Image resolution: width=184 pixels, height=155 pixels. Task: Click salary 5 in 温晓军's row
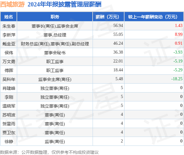tap(122, 106)
